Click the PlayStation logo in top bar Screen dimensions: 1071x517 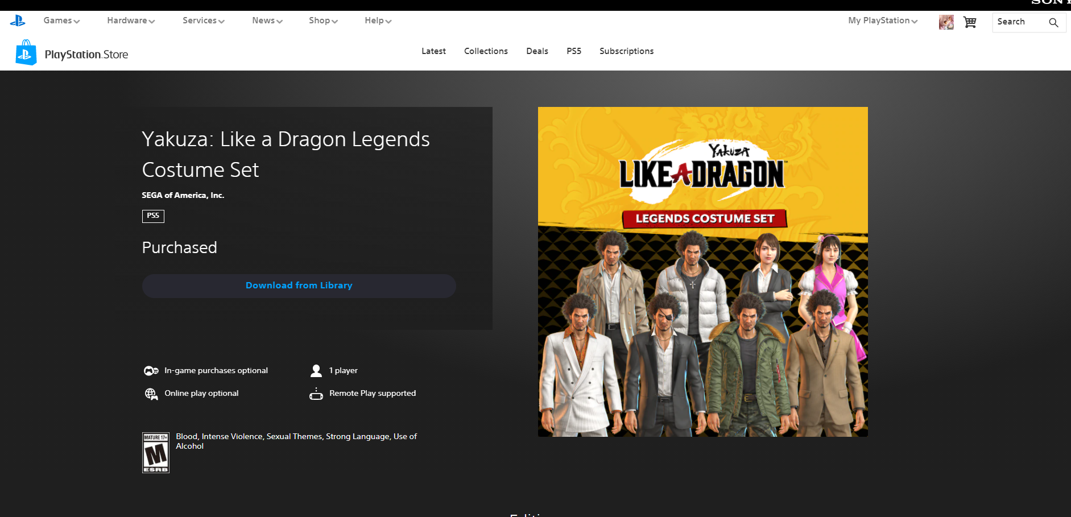pos(18,21)
